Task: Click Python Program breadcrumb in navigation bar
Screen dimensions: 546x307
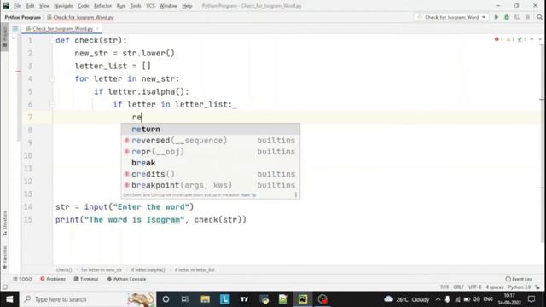Action: point(23,17)
